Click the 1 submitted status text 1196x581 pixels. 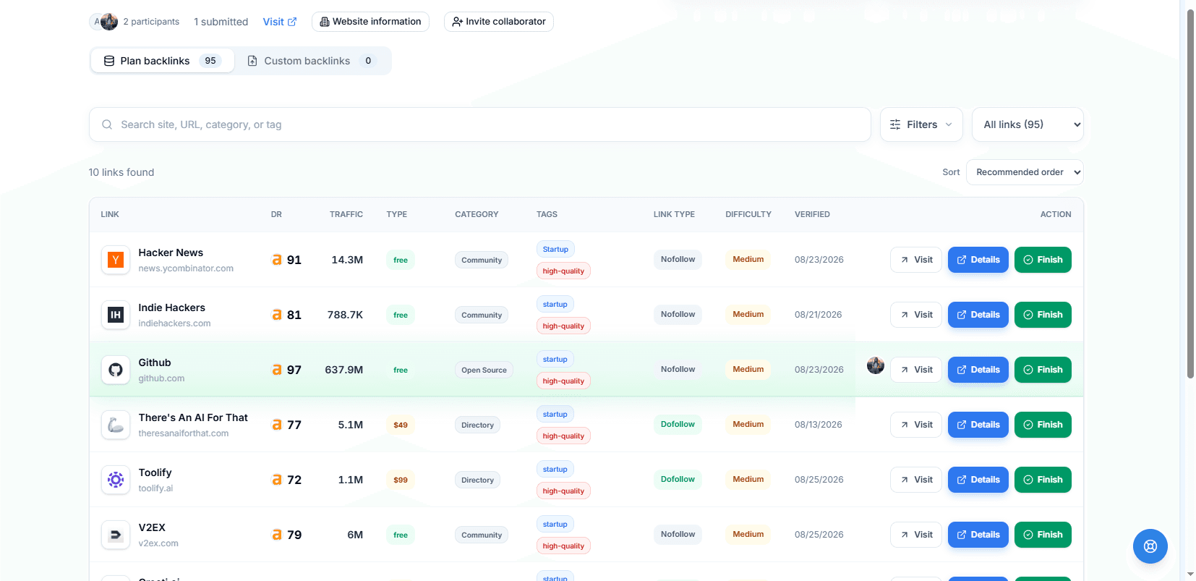point(221,22)
